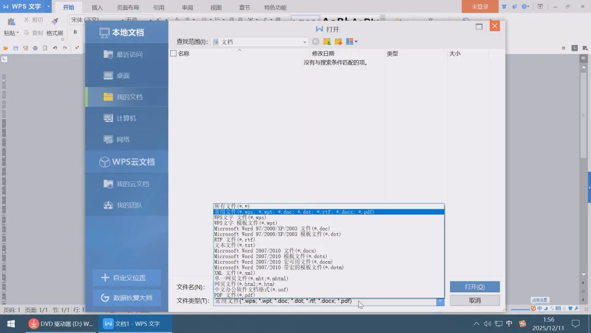Open 最近访问 in the sidebar
The image size is (591, 333).
pyautogui.click(x=127, y=54)
